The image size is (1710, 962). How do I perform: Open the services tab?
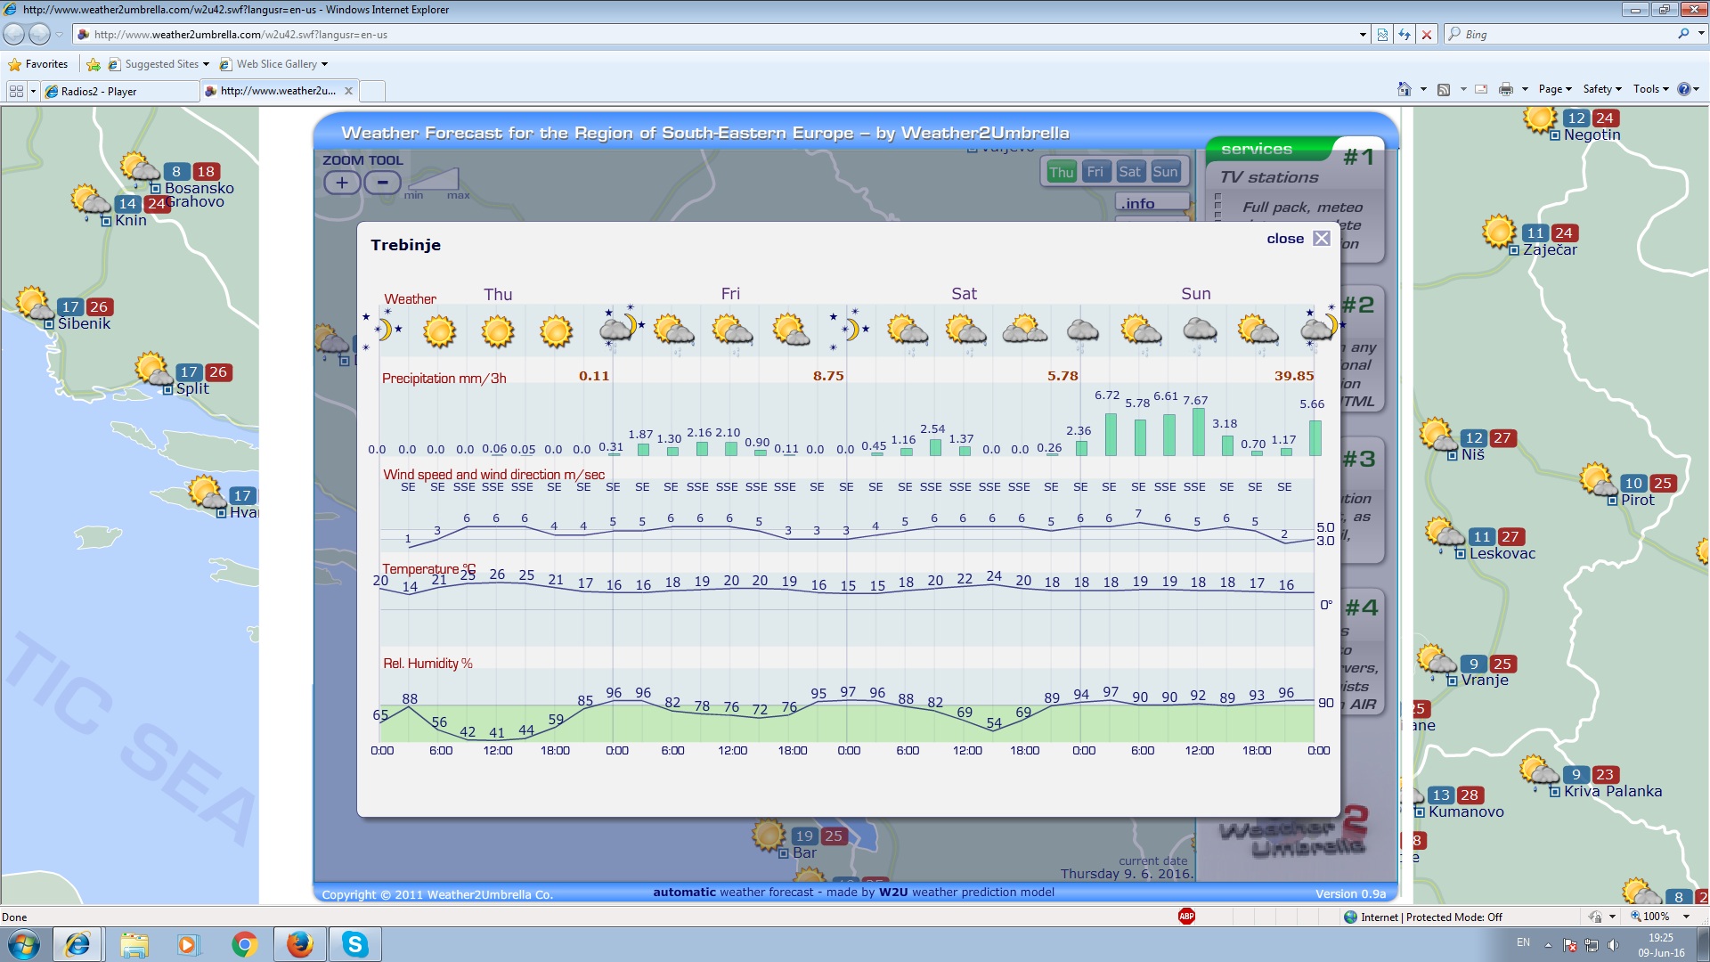(x=1256, y=149)
